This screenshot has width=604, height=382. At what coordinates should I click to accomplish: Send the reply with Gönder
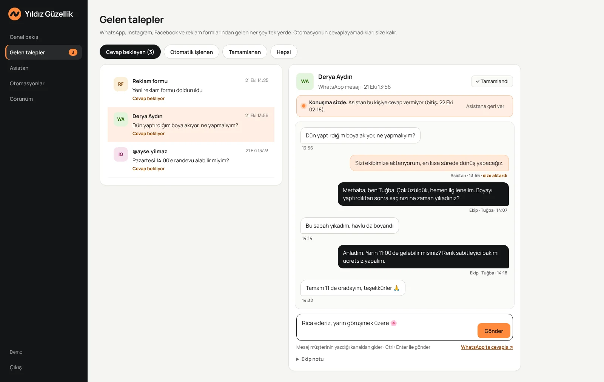(494, 331)
